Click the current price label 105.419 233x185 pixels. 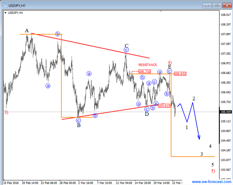tap(225, 112)
